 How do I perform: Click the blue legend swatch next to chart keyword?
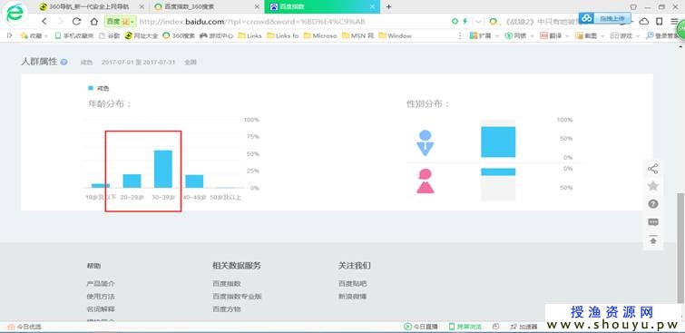point(91,88)
